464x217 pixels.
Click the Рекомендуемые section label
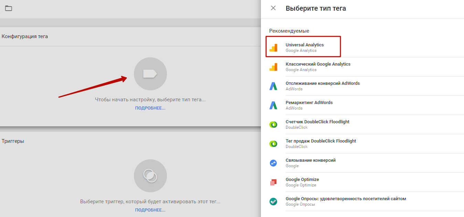289,31
